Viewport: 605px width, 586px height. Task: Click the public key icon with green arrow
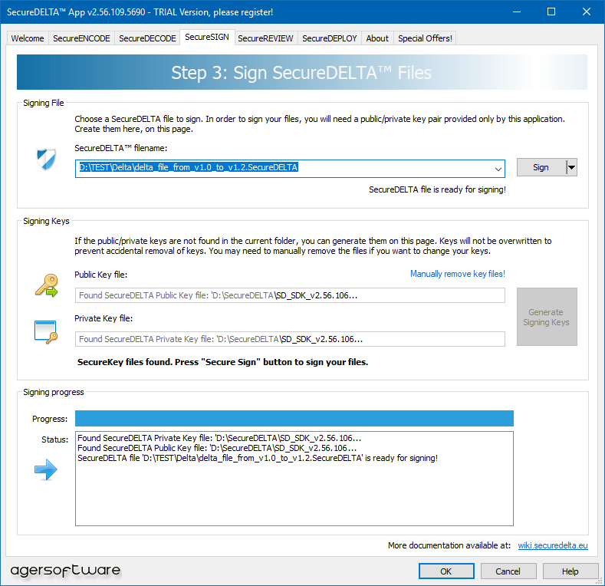click(46, 285)
